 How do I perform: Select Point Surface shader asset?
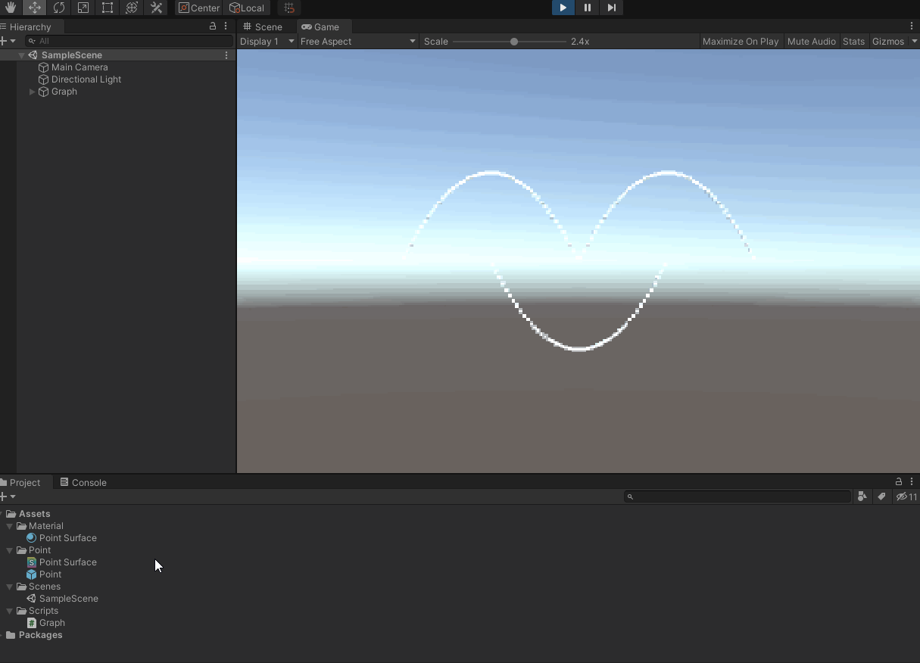tap(61, 562)
